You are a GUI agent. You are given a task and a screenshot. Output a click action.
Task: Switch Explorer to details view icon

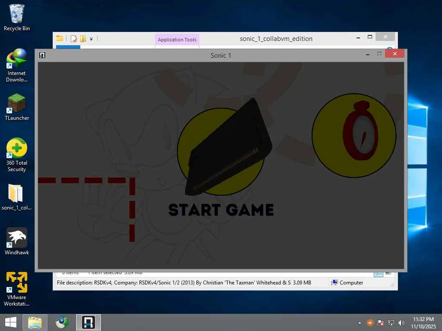[378, 274]
